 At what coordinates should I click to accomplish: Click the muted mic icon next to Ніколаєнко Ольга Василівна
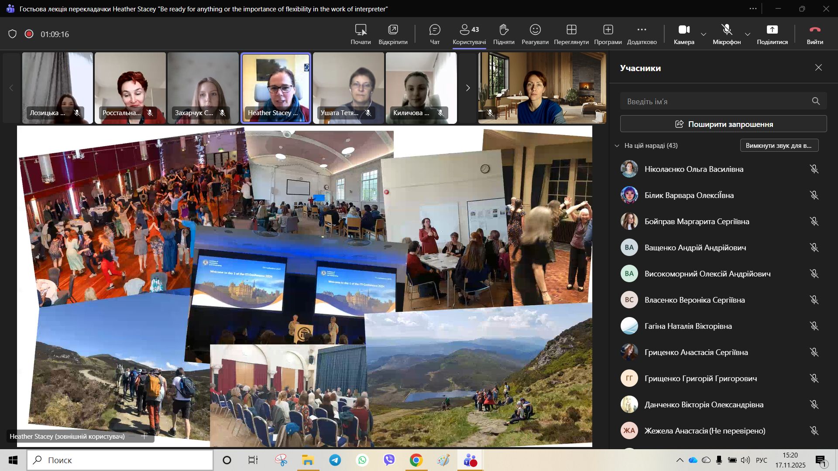click(x=814, y=169)
